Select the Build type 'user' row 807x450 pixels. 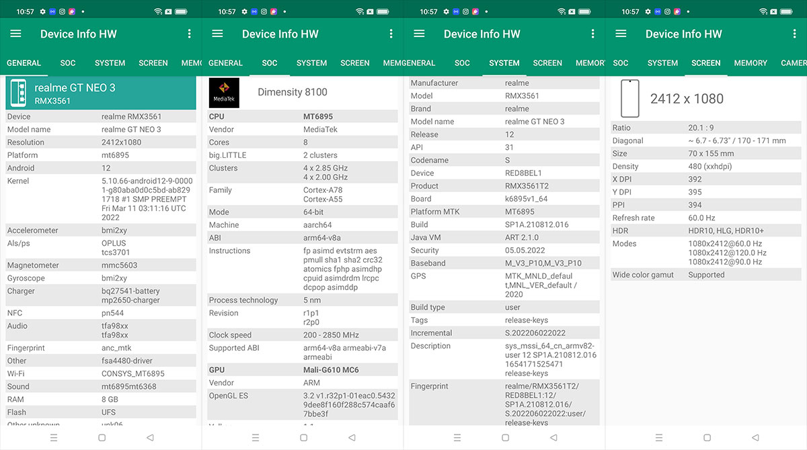(x=504, y=308)
